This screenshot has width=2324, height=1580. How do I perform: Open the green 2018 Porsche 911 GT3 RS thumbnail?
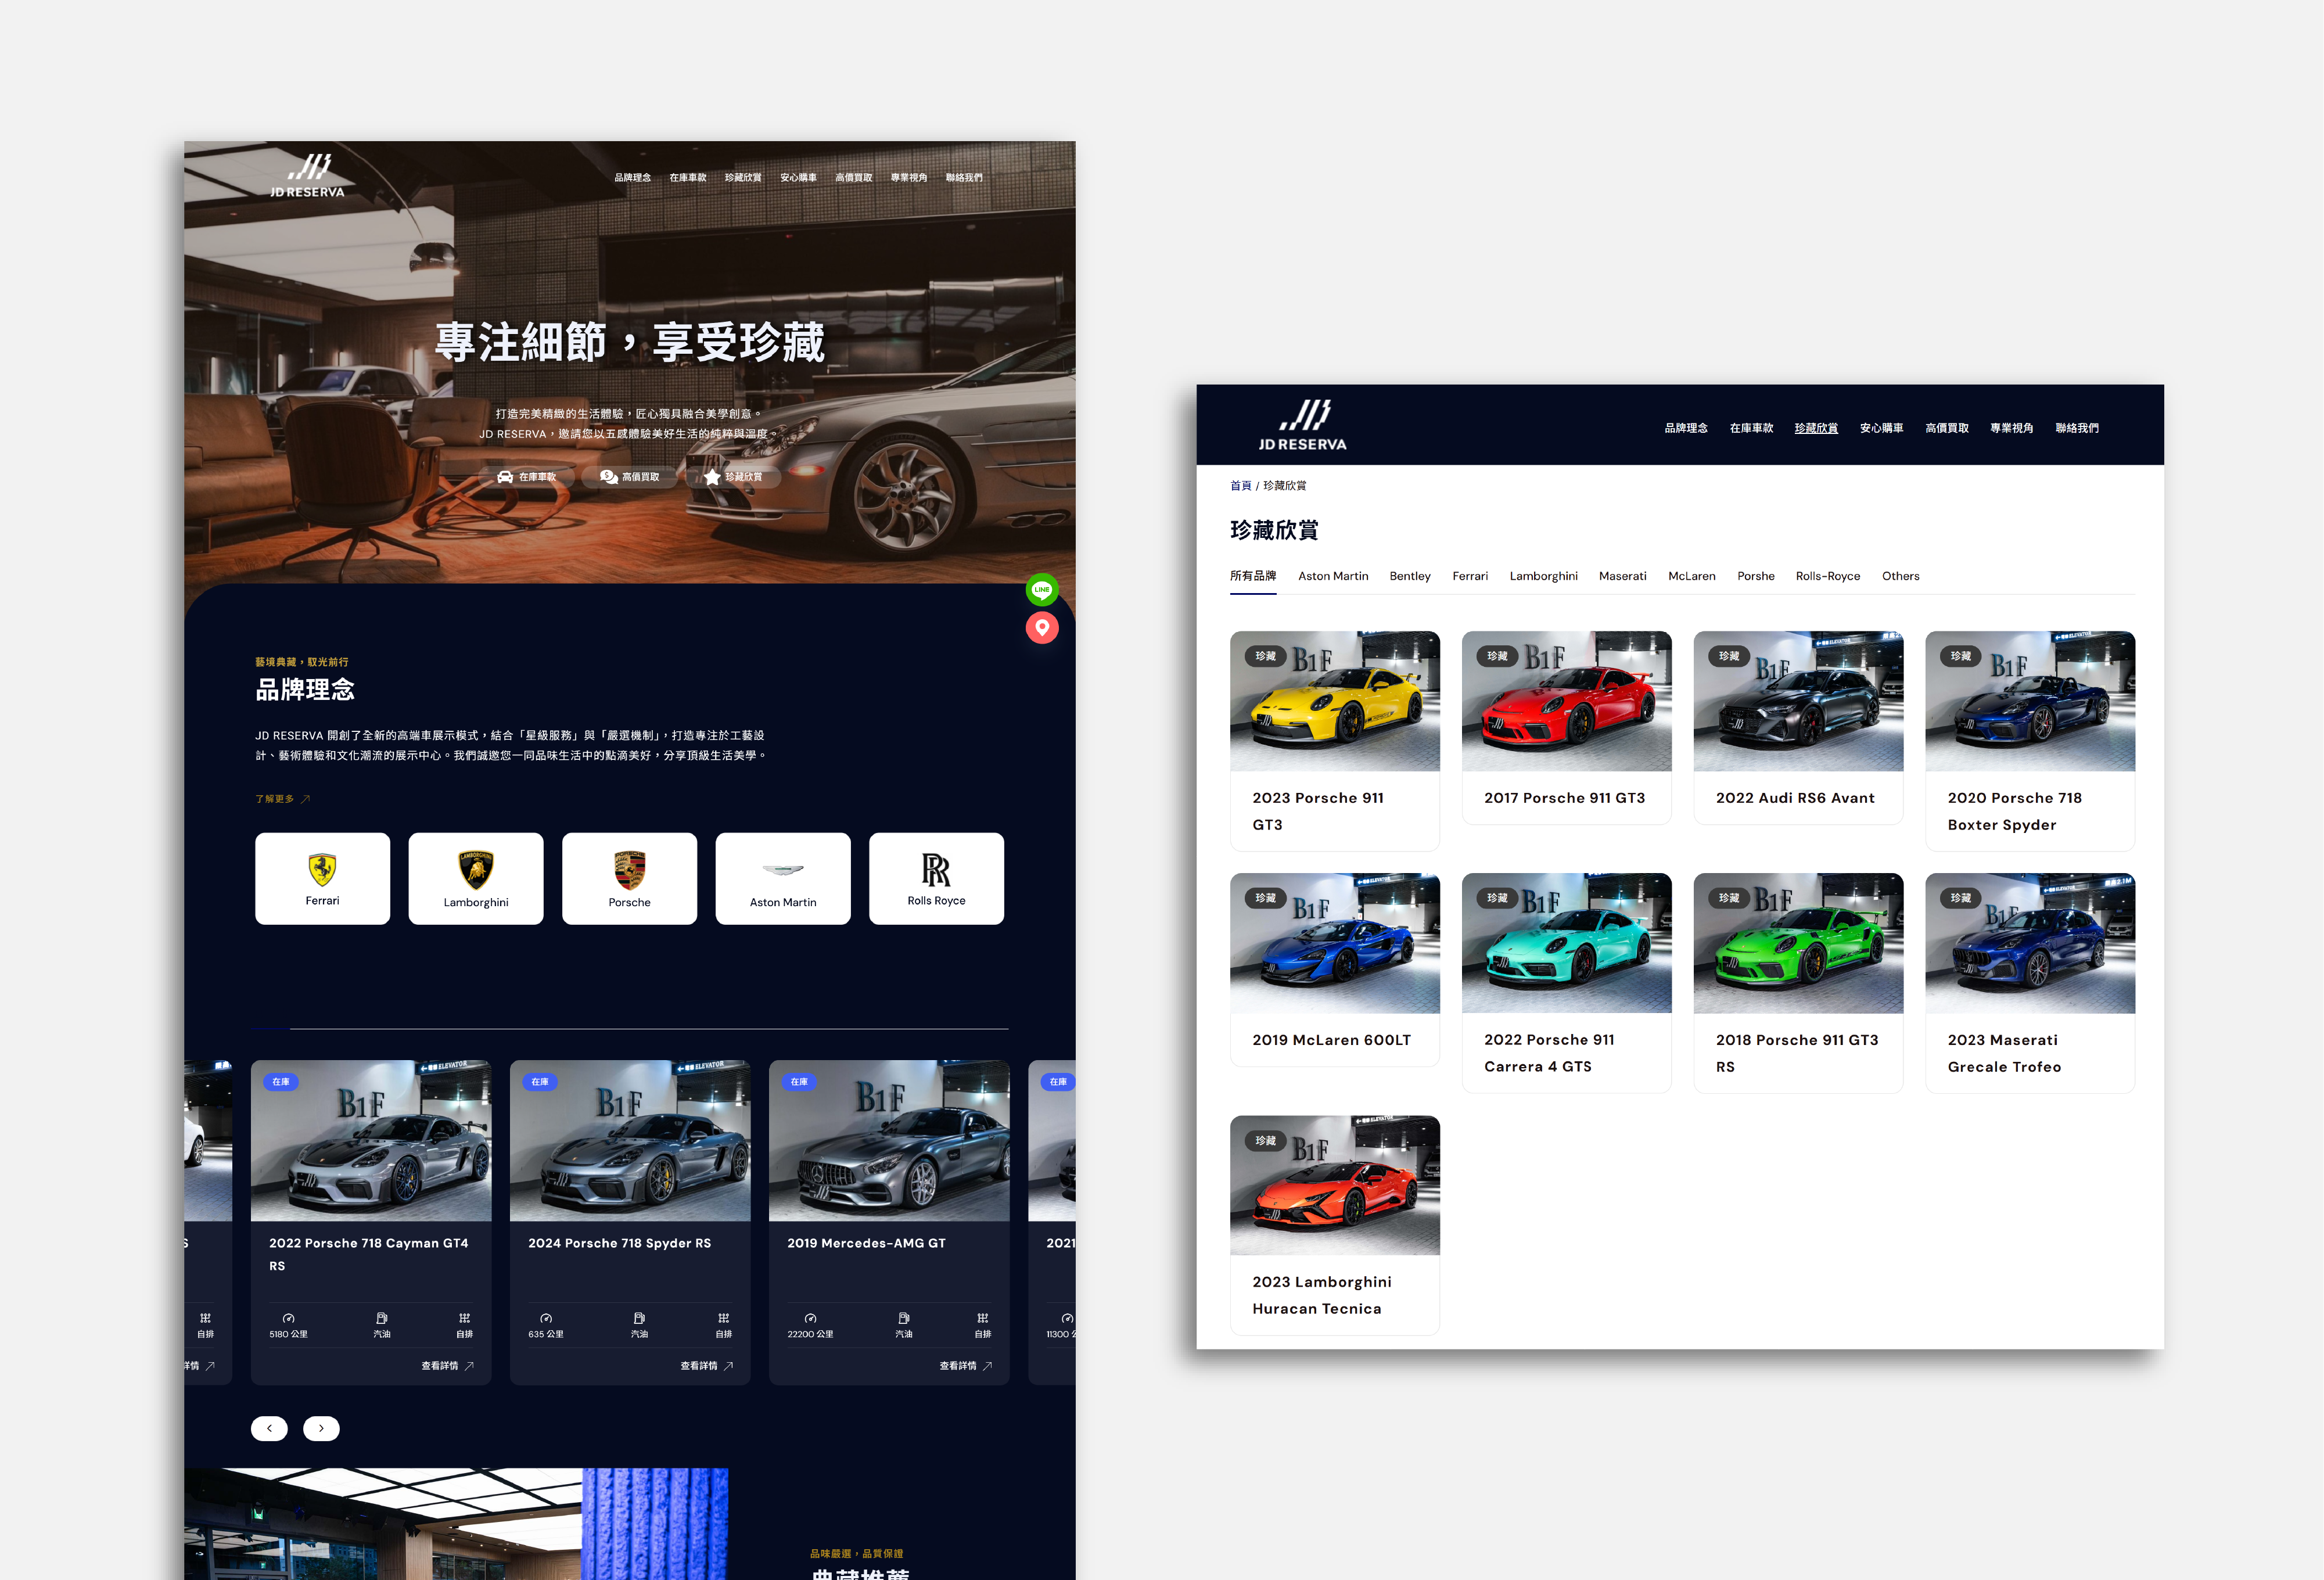(x=1799, y=943)
